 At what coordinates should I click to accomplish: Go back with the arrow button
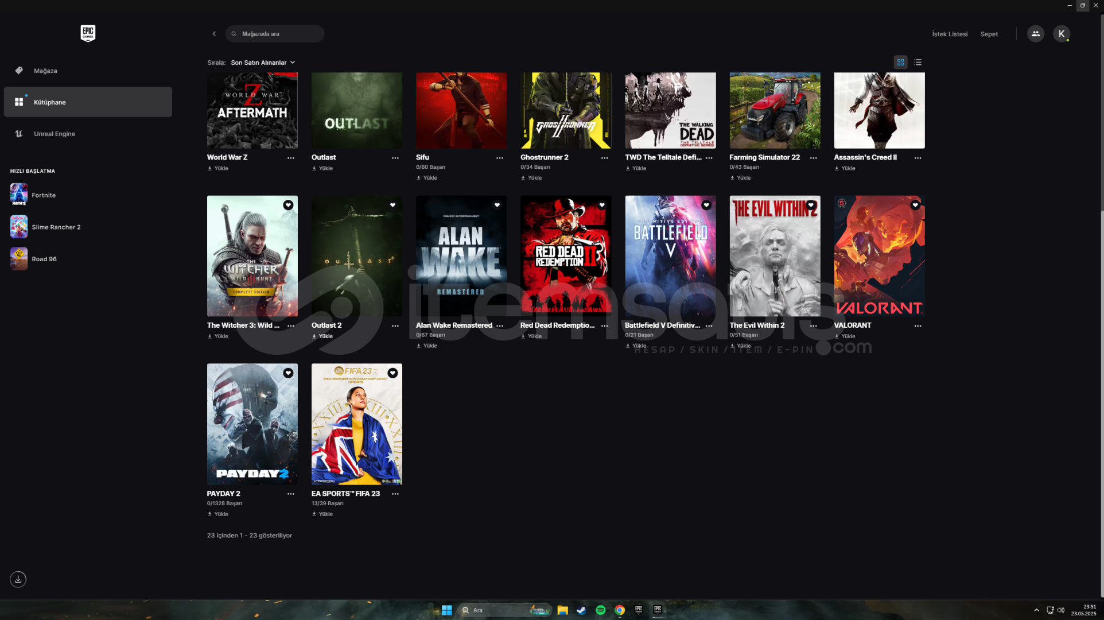tap(214, 34)
